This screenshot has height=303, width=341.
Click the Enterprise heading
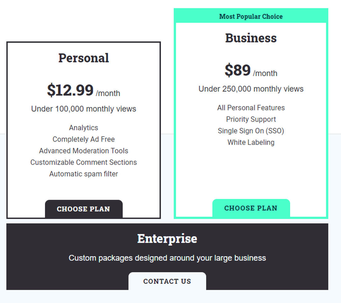[x=167, y=239]
